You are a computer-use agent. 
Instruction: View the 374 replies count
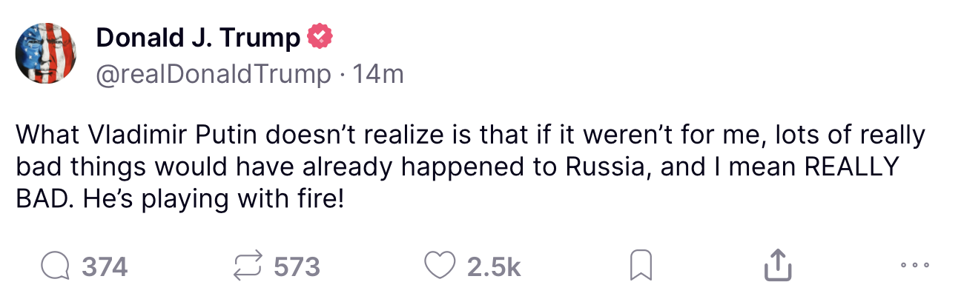click(105, 266)
